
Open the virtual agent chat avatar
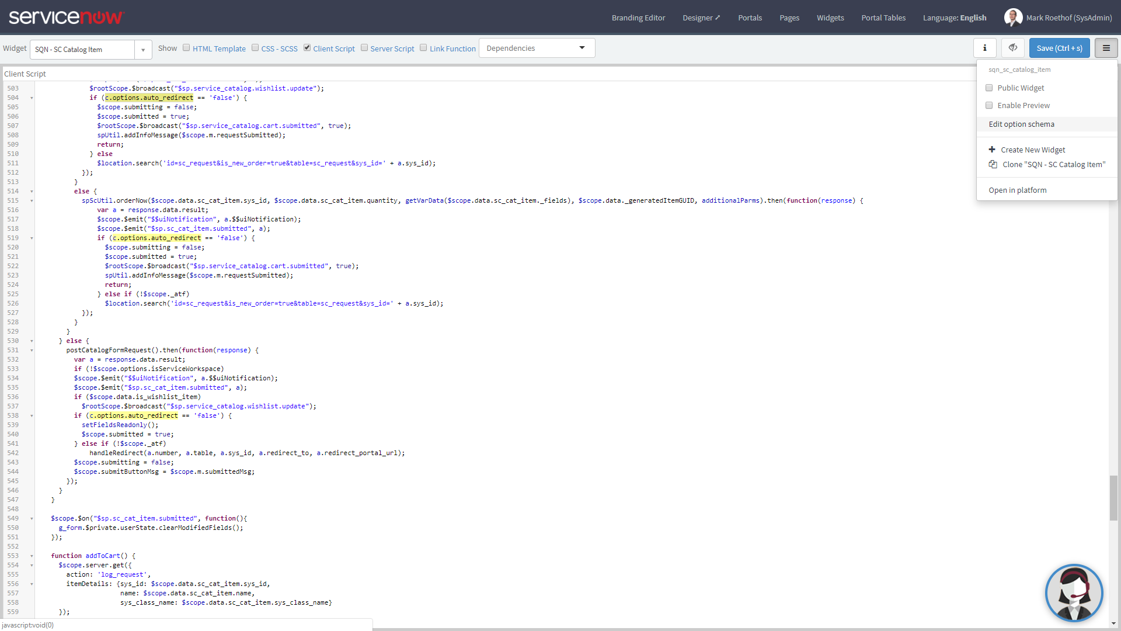[x=1074, y=592]
